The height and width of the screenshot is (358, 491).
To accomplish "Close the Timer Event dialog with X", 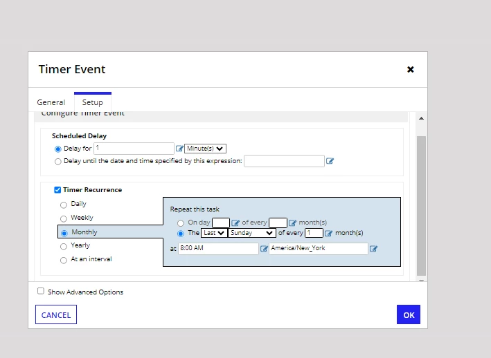I will tap(410, 69).
